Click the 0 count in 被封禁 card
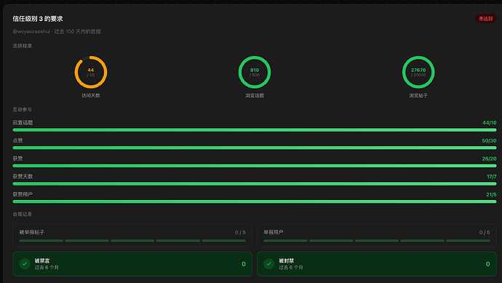The image size is (502, 283). tap(488, 264)
